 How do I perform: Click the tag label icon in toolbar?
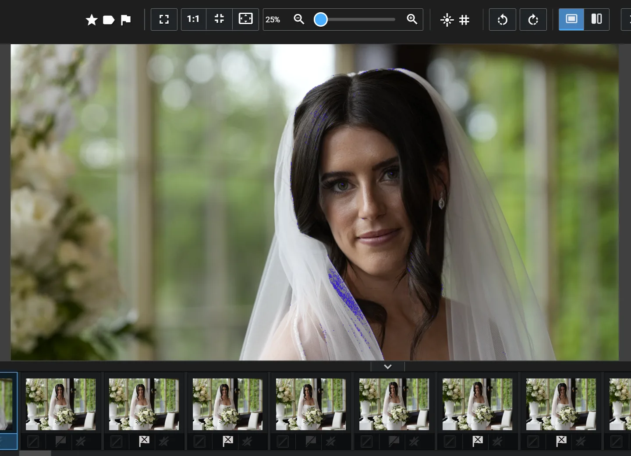click(x=109, y=20)
